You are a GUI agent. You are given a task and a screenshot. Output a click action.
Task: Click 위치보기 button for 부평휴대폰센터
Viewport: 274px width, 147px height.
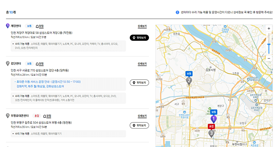[139, 125]
